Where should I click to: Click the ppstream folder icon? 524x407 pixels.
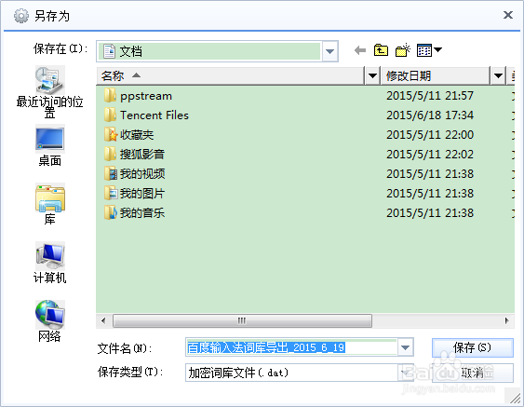click(110, 96)
